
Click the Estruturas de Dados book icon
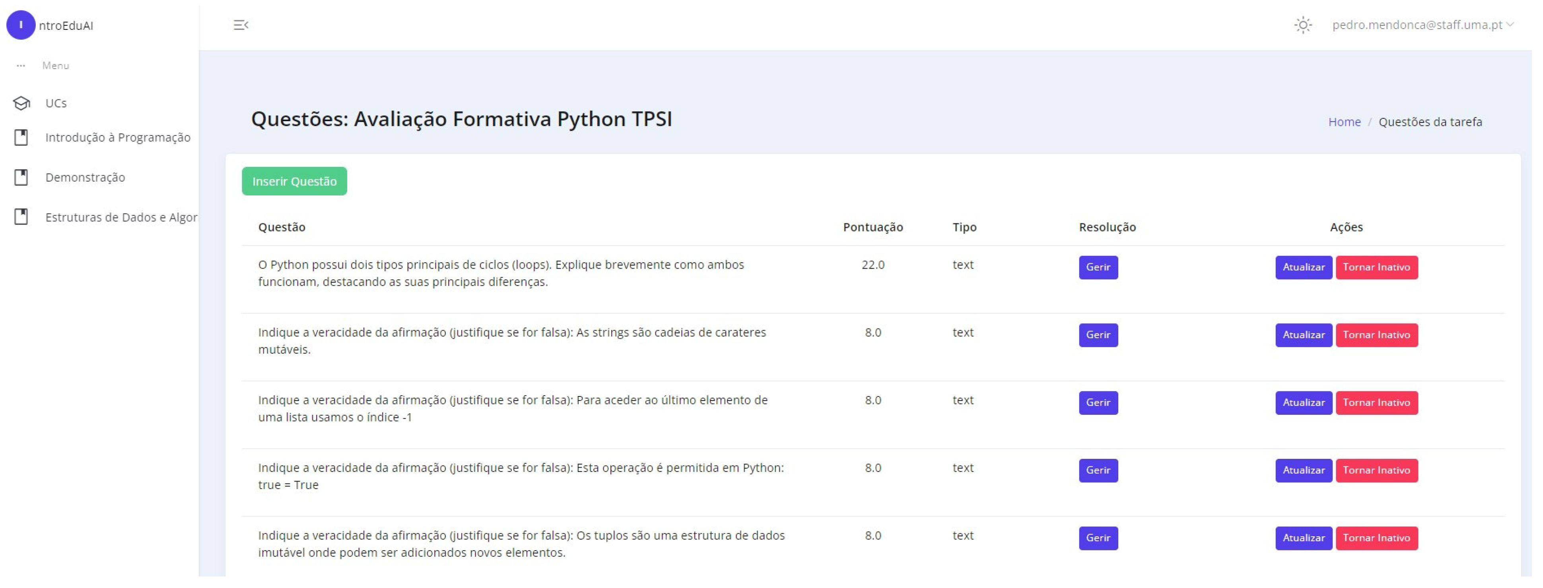click(21, 217)
